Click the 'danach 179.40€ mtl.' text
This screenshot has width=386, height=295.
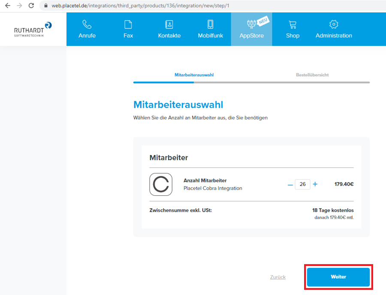[334, 217]
